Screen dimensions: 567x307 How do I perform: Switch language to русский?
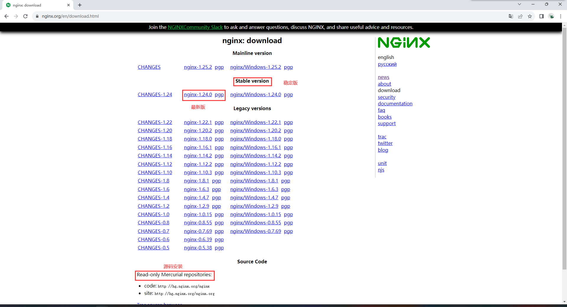click(x=387, y=64)
